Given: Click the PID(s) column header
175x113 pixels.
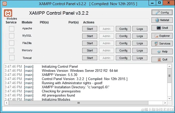Looking at the screenshot, I should click(x=44, y=22).
